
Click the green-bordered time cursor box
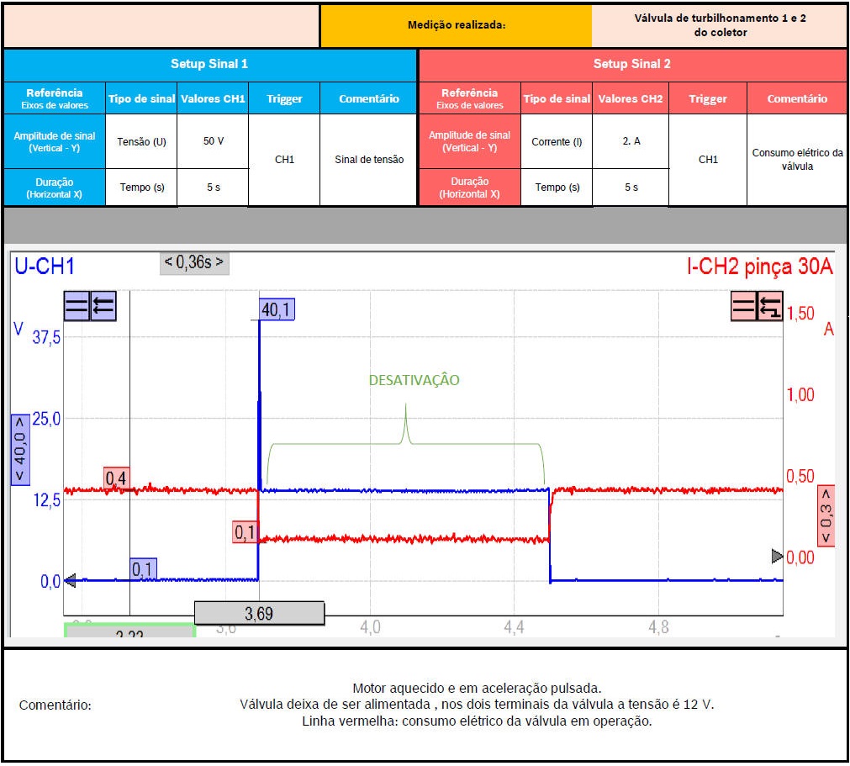click(x=130, y=631)
